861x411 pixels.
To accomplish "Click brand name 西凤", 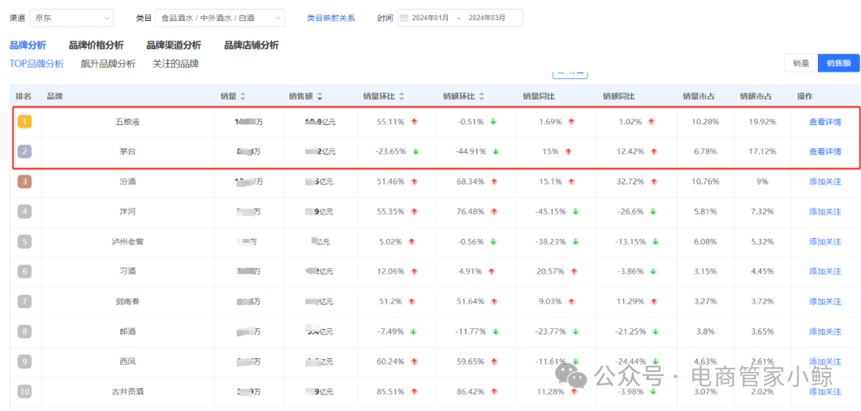I will click(x=128, y=362).
